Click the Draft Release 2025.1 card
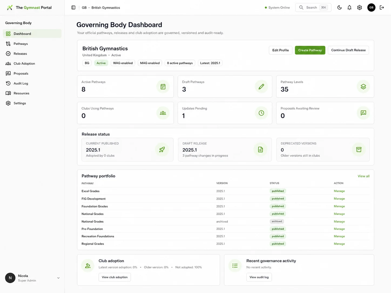The image size is (391, 293). click(x=225, y=150)
